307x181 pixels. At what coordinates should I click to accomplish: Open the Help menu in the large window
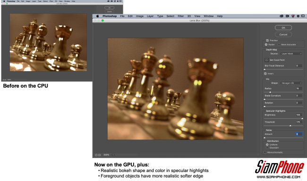click(x=220, y=16)
